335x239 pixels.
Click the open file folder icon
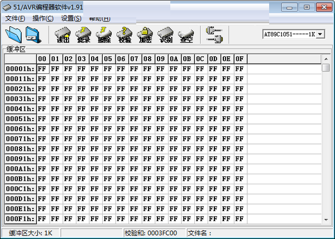(x=13, y=35)
